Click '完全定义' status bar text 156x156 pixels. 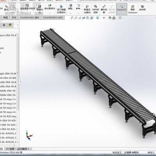pyautogui.click(x=117, y=152)
